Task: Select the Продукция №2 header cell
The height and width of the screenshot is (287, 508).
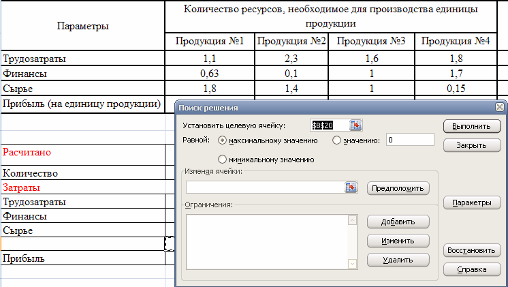Action: click(x=291, y=41)
